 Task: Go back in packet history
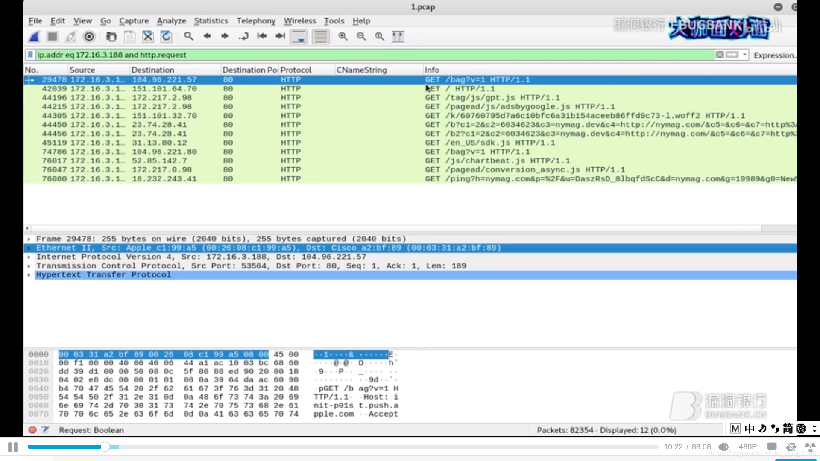207,37
